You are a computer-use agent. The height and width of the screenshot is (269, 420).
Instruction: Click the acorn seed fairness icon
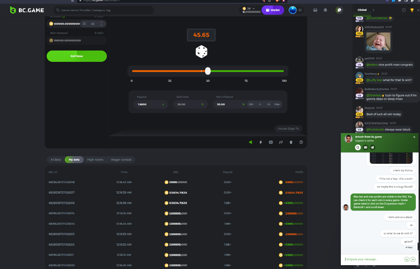tap(291, 142)
